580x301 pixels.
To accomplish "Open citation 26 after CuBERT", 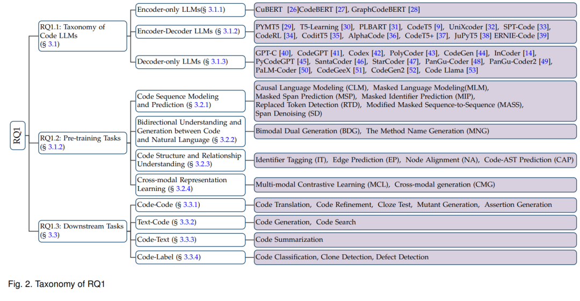I will 293,10.
